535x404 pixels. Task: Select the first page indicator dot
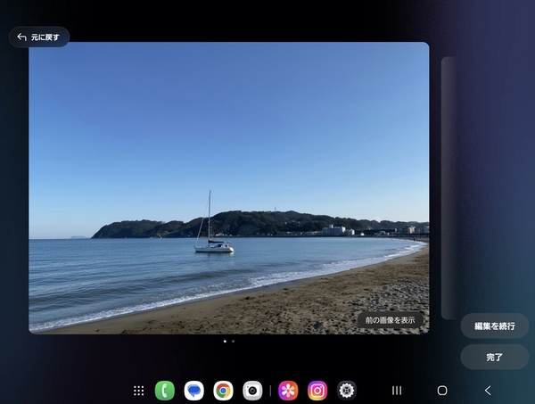pyautogui.click(x=225, y=342)
